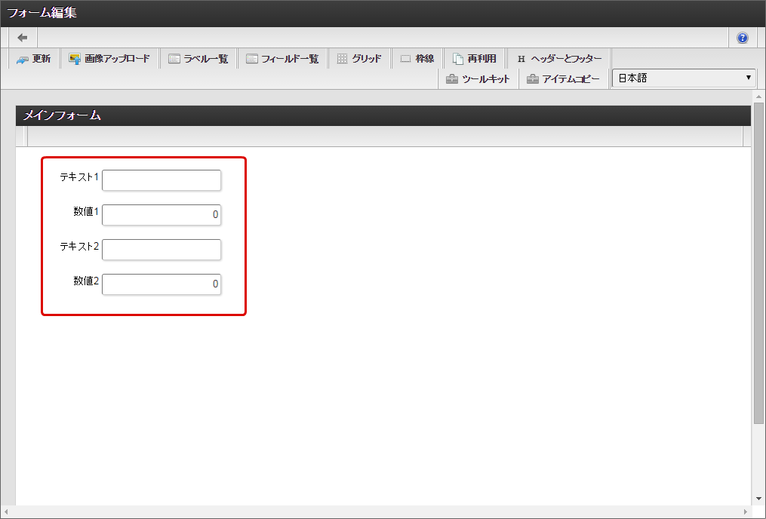This screenshot has width=766, height=519.
Task: Click the 数値1 number field
Action: [x=162, y=215]
